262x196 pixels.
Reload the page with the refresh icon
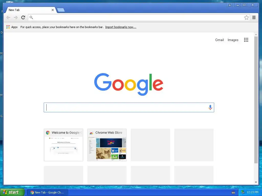23,17
